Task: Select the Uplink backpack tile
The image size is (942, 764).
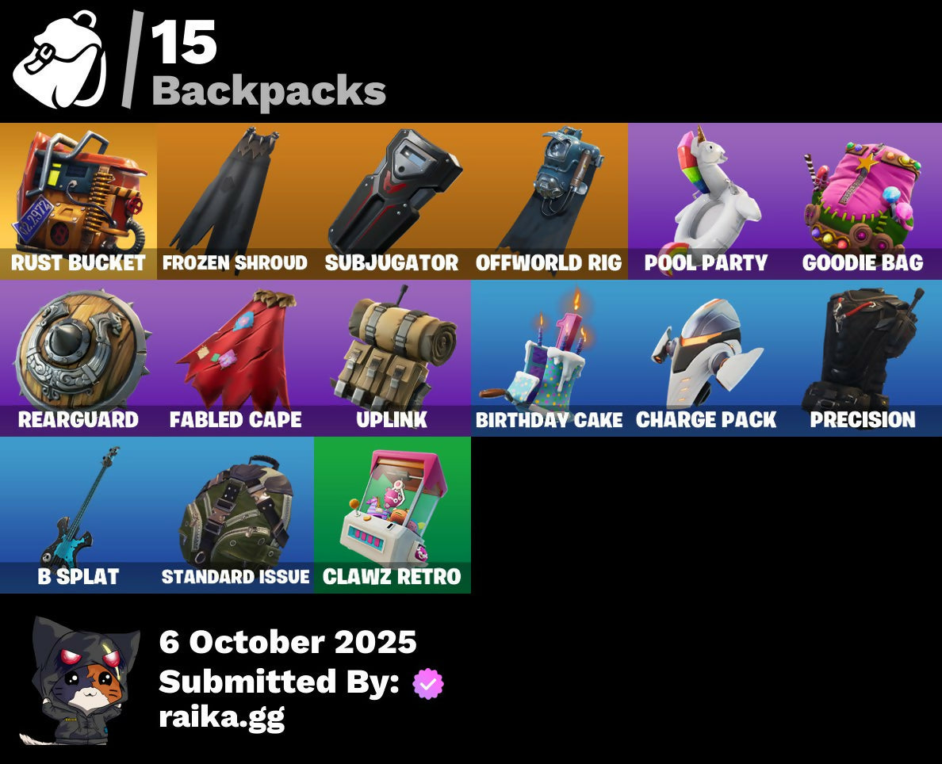Action: pos(392,358)
